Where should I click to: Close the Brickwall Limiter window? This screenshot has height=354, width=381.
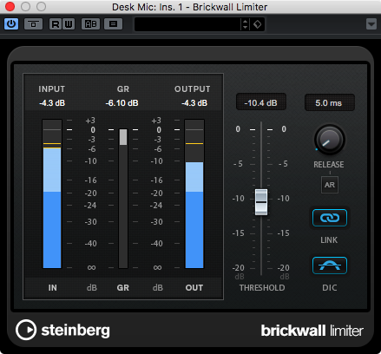(x=10, y=6)
